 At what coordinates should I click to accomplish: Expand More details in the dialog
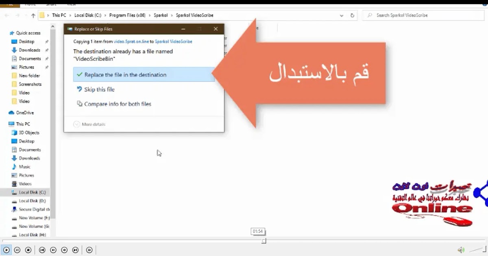click(89, 124)
